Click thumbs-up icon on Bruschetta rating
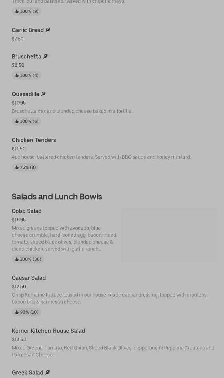This screenshot has width=224, height=378. tap(17, 76)
